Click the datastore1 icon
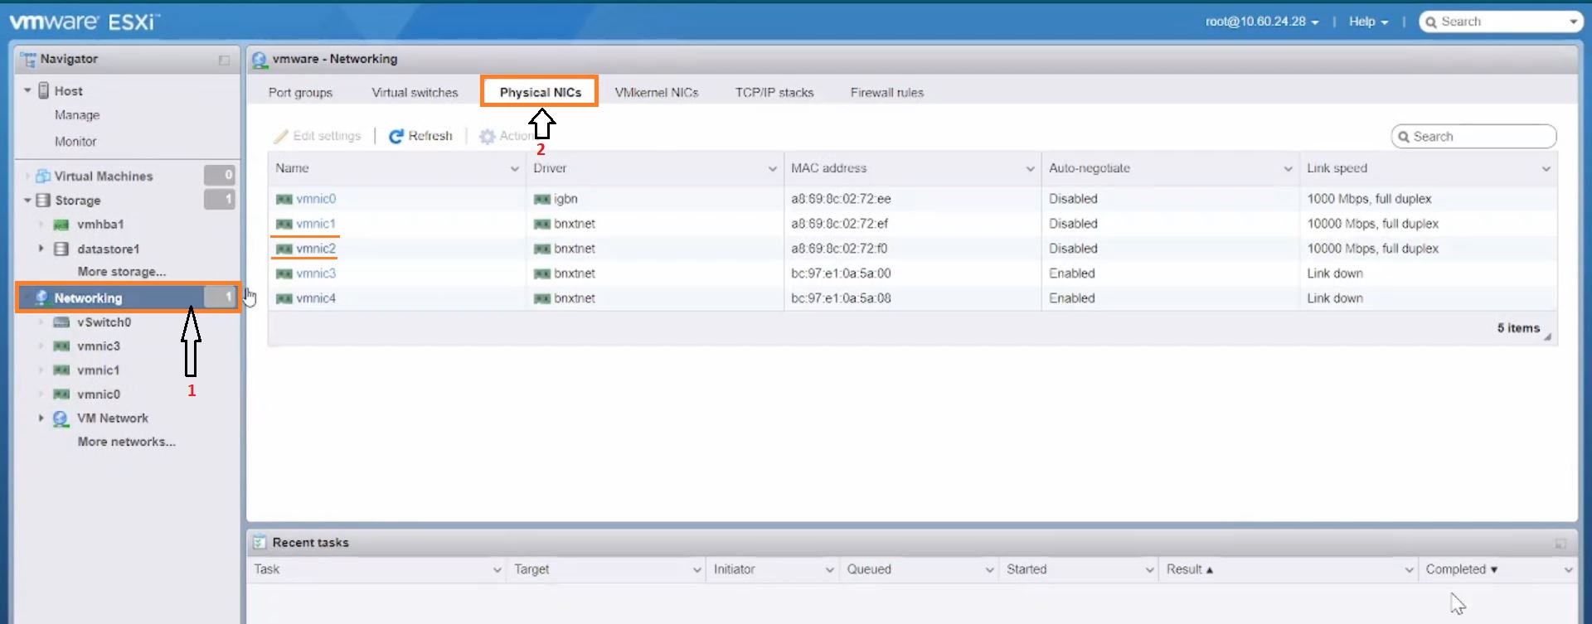 click(x=61, y=249)
